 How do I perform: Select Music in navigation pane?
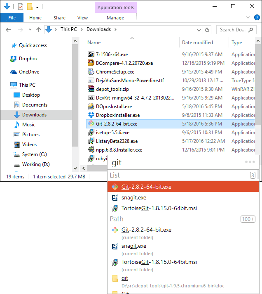click(29, 125)
